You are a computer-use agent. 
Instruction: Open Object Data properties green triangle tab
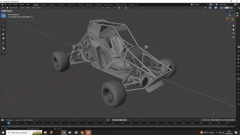[x=238, y=96]
